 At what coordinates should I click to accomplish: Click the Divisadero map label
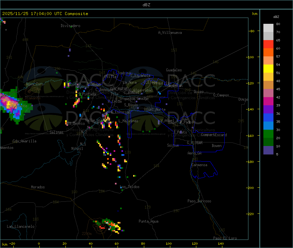tap(70, 26)
